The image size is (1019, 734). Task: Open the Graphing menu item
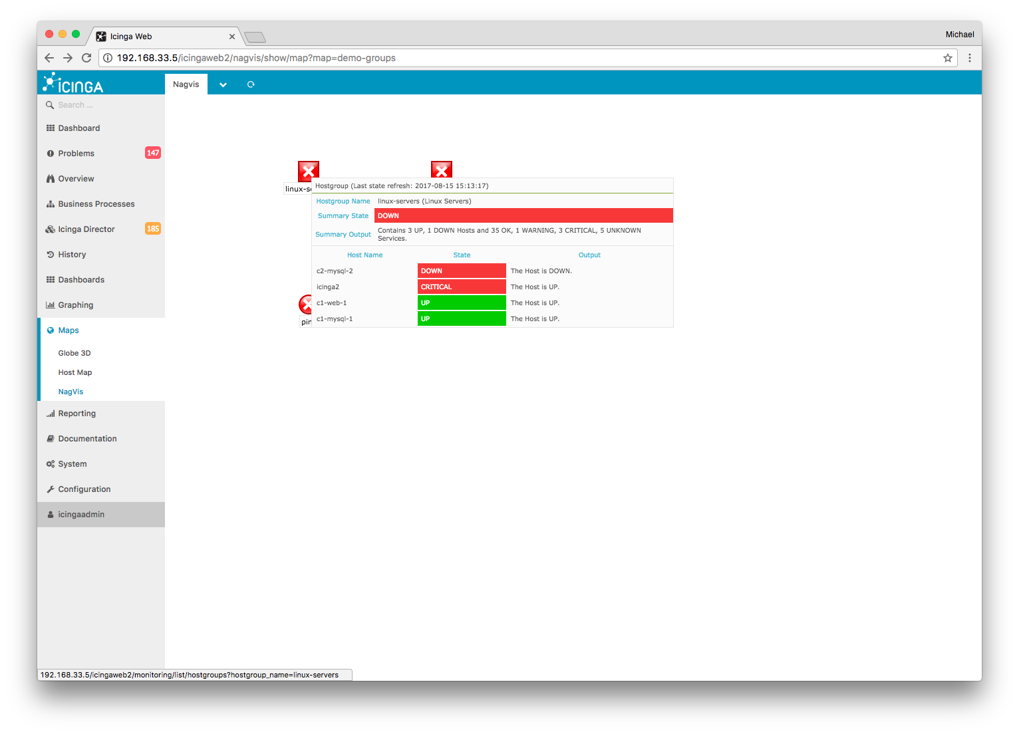(x=101, y=305)
